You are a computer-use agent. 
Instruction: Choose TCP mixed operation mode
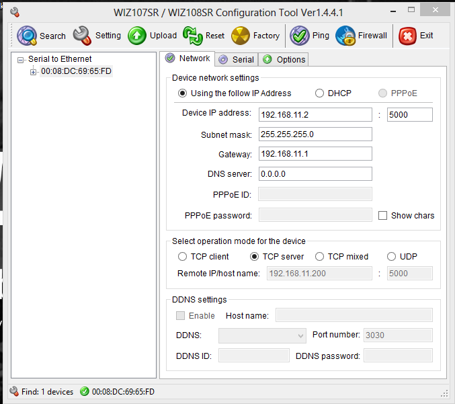point(319,257)
